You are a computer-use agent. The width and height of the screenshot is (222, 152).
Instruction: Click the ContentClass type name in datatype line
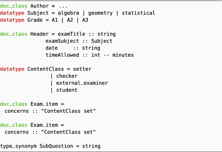tap(46, 69)
